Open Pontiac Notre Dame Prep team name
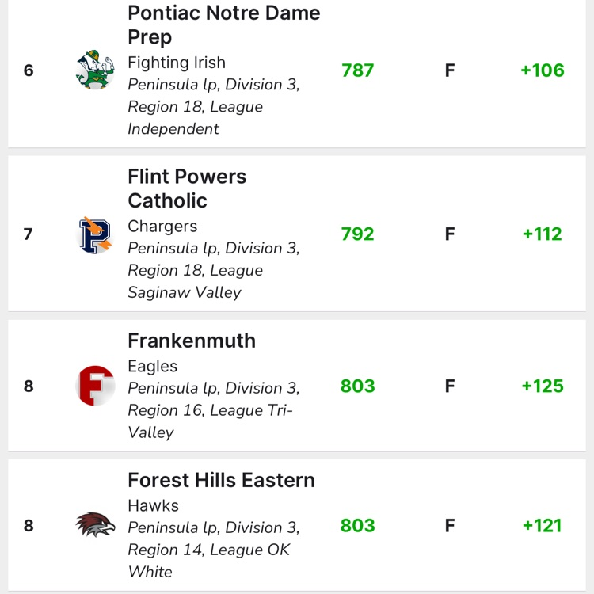Image resolution: width=594 pixels, height=594 pixels. (x=224, y=25)
